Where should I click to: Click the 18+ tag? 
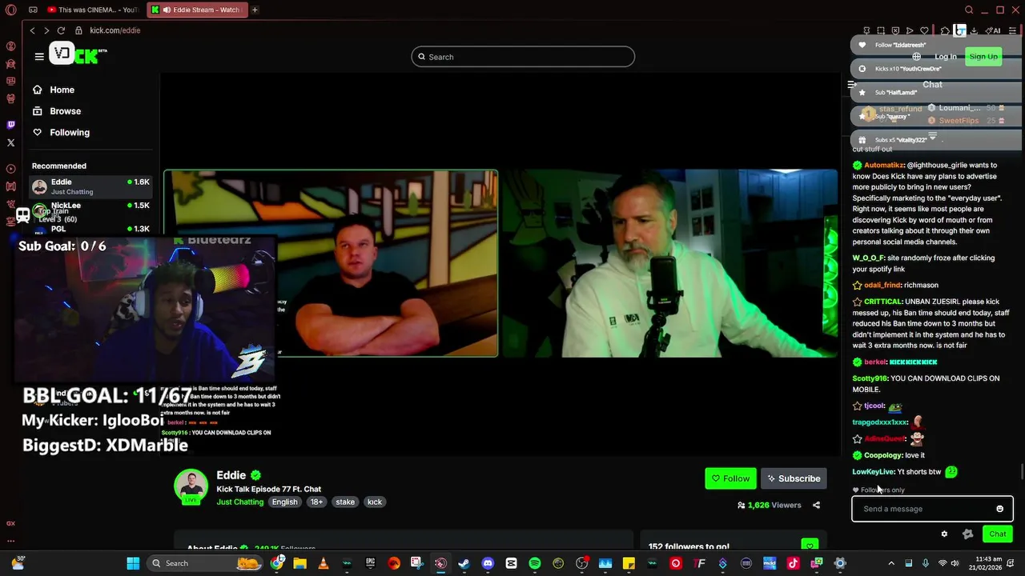click(x=316, y=502)
